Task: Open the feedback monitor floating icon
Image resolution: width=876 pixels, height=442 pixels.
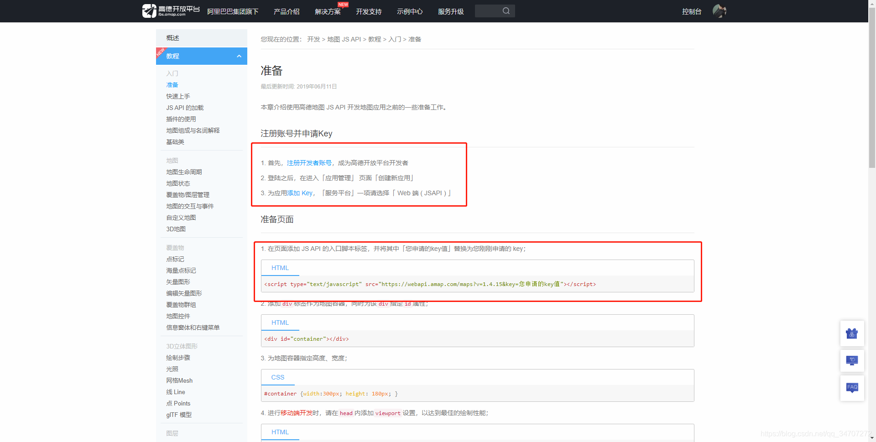Action: tap(852, 361)
